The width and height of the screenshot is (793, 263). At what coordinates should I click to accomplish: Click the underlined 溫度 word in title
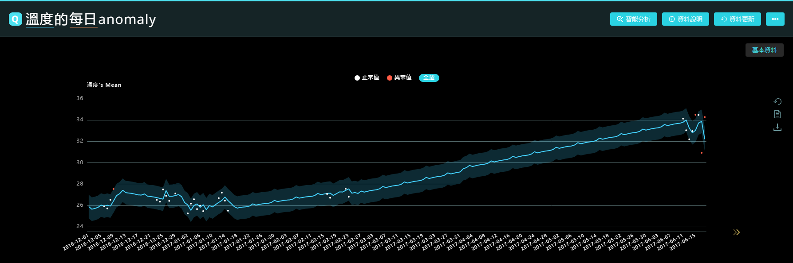39,19
